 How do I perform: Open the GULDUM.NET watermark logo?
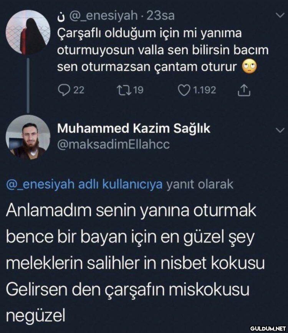(x=268, y=328)
